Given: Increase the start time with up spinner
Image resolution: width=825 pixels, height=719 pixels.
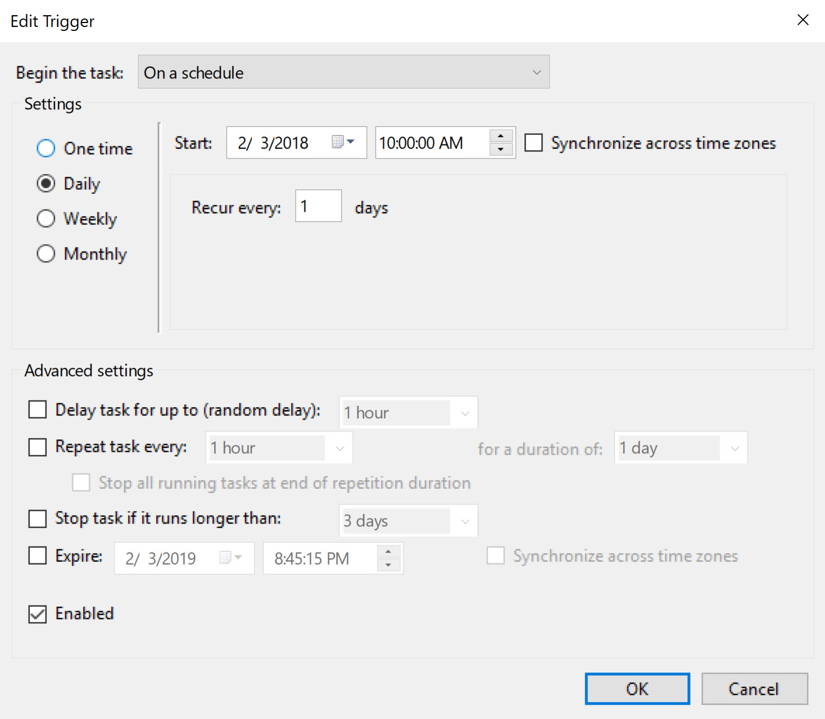Looking at the screenshot, I should (x=501, y=136).
